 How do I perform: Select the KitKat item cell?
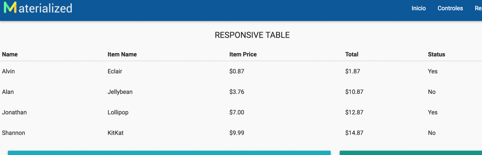116,133
